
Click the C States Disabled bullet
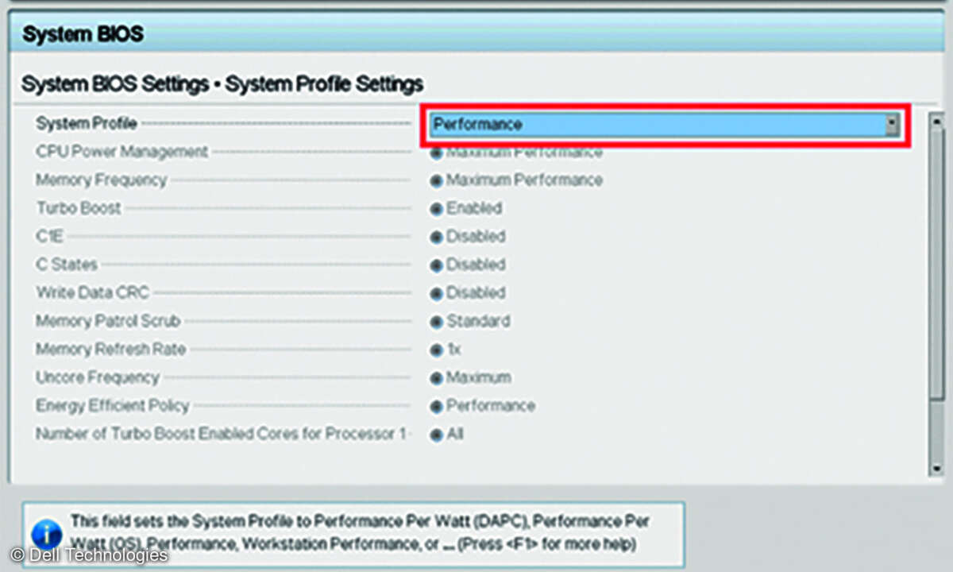coord(436,265)
